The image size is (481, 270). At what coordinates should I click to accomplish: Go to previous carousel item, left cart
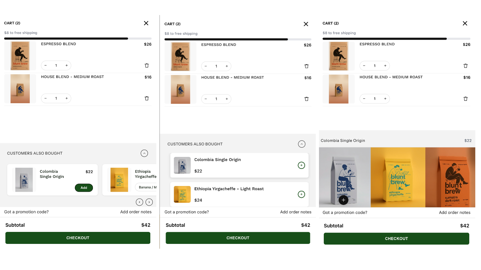[139, 202]
